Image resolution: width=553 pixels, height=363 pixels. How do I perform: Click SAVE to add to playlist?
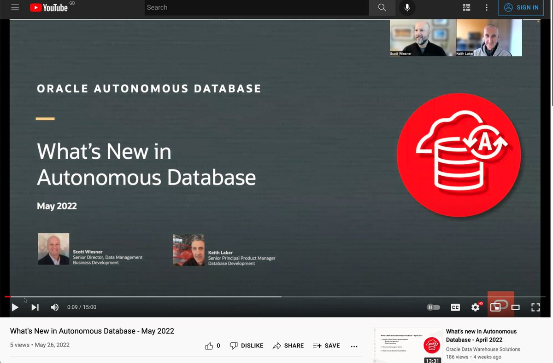326,346
